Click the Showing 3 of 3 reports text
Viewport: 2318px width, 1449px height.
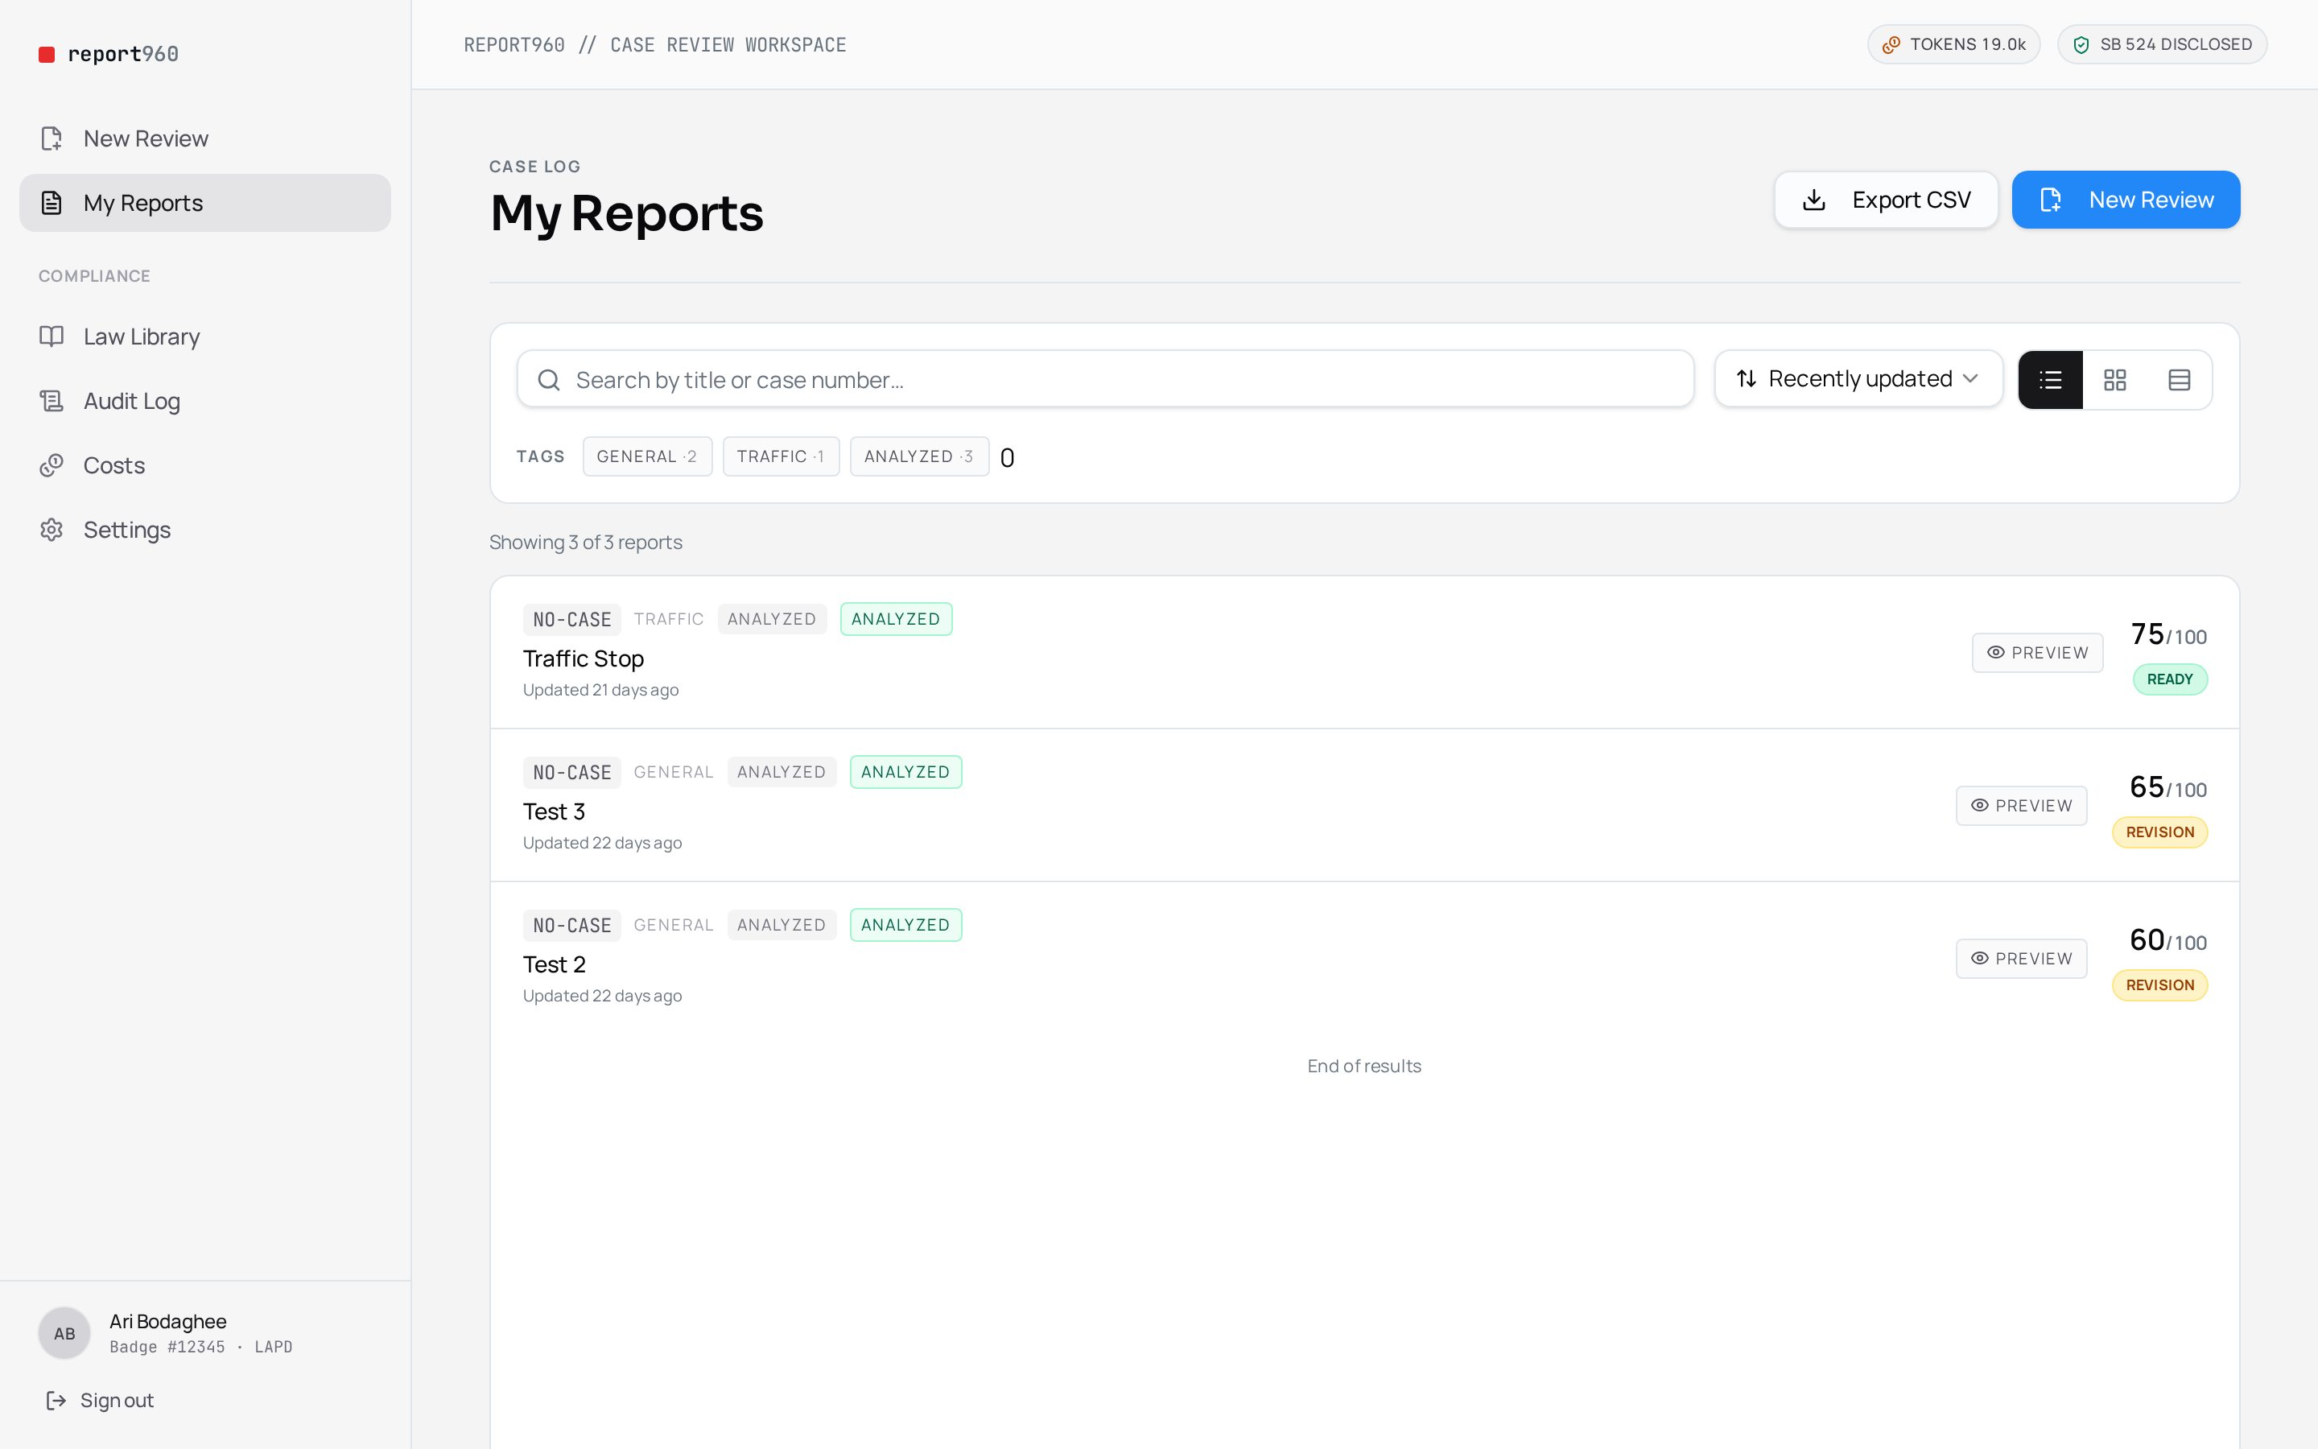[x=585, y=543]
